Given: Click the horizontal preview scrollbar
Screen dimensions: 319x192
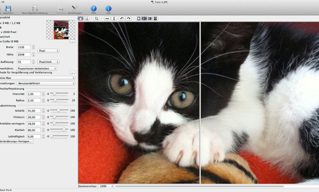Looking at the screenshot, I should (x=200, y=186).
